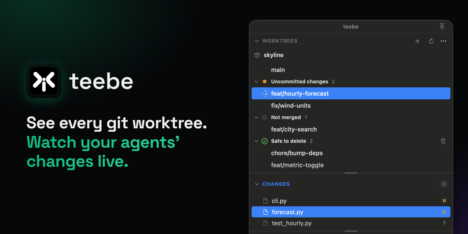
Task: Click the skyline repository cube icon
Action: pos(257,55)
